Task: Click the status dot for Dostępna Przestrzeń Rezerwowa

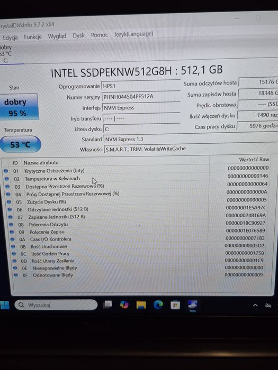Action: pyautogui.click(x=7, y=187)
